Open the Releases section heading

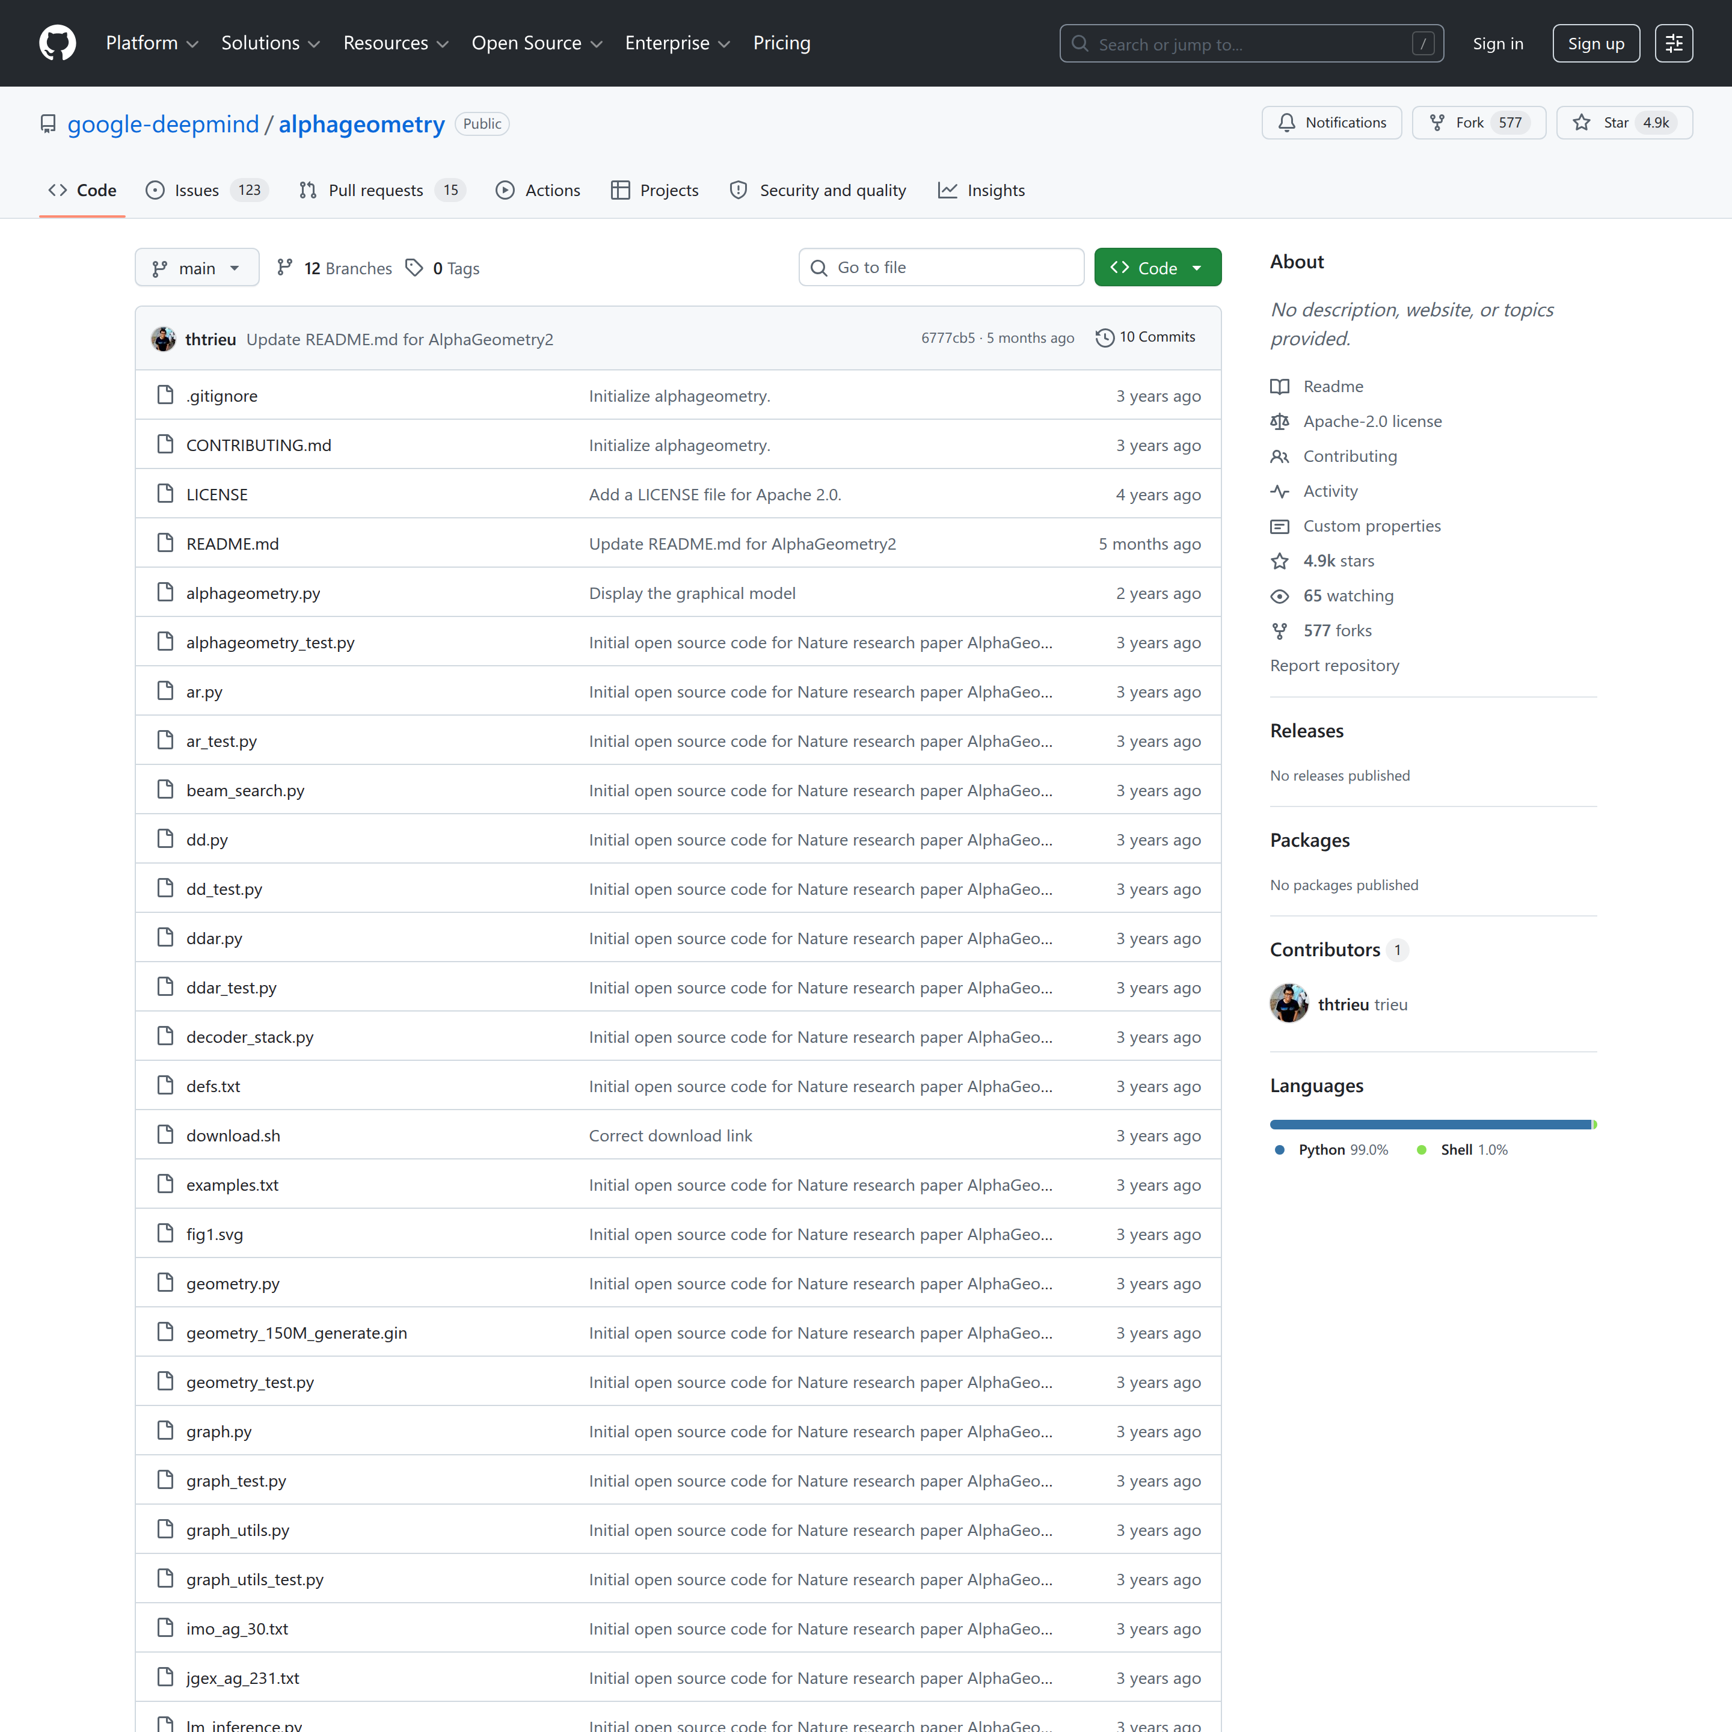pos(1306,731)
